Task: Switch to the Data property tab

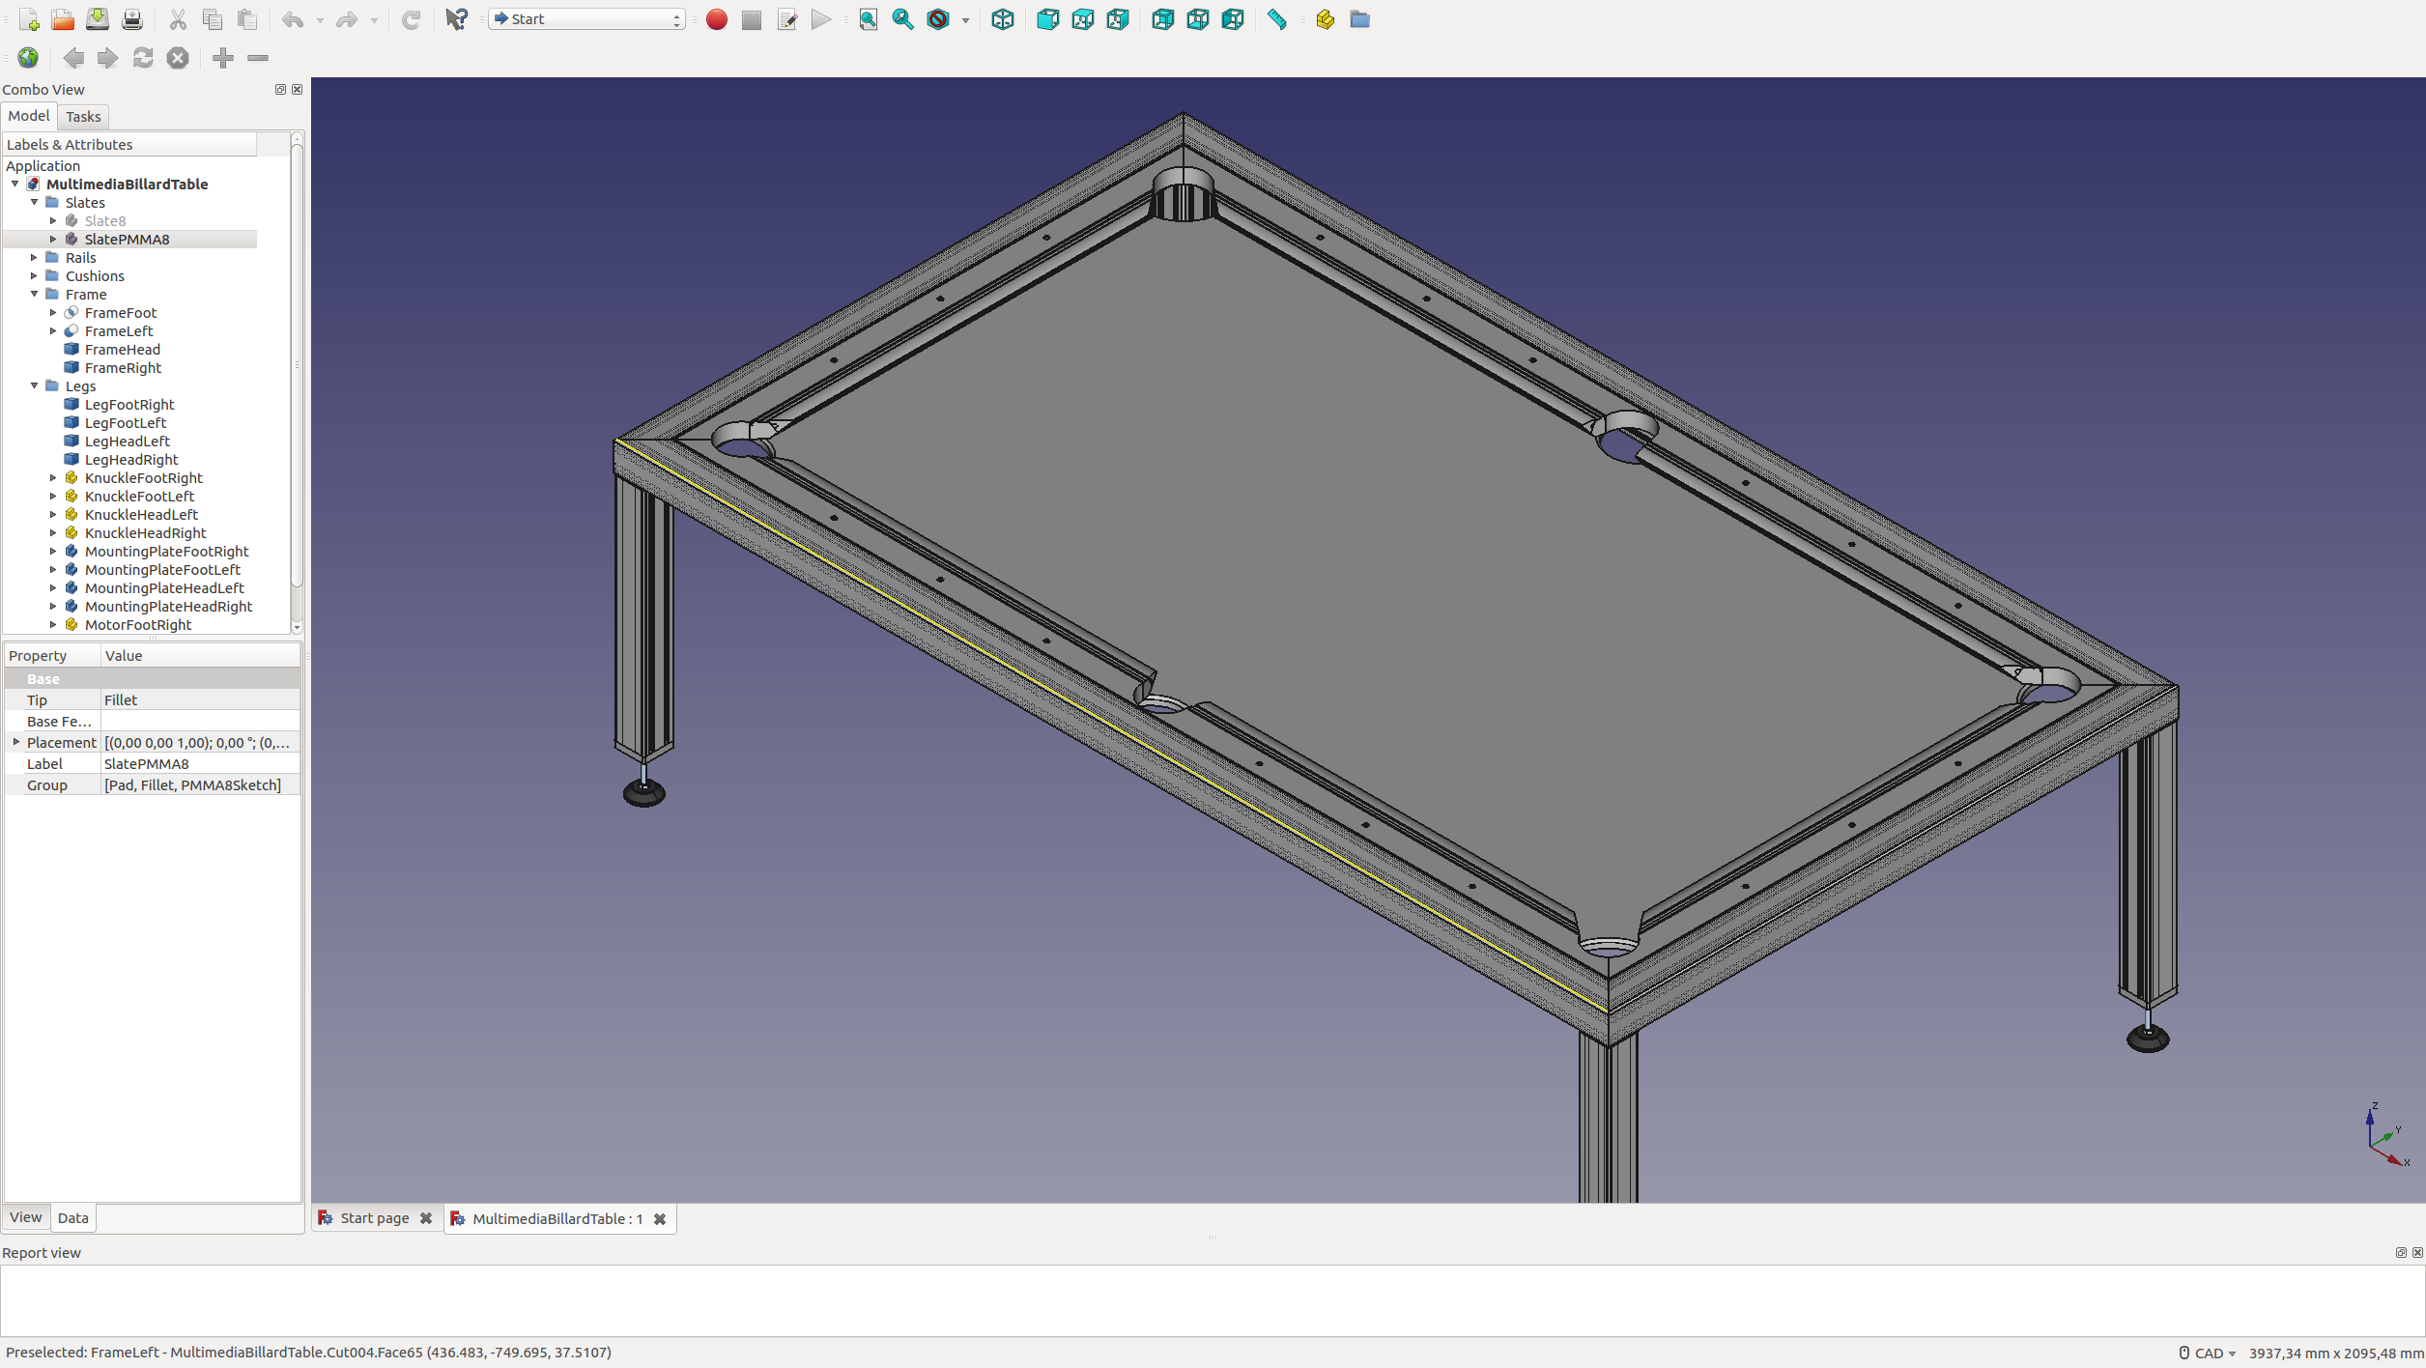Action: coord(72,1217)
